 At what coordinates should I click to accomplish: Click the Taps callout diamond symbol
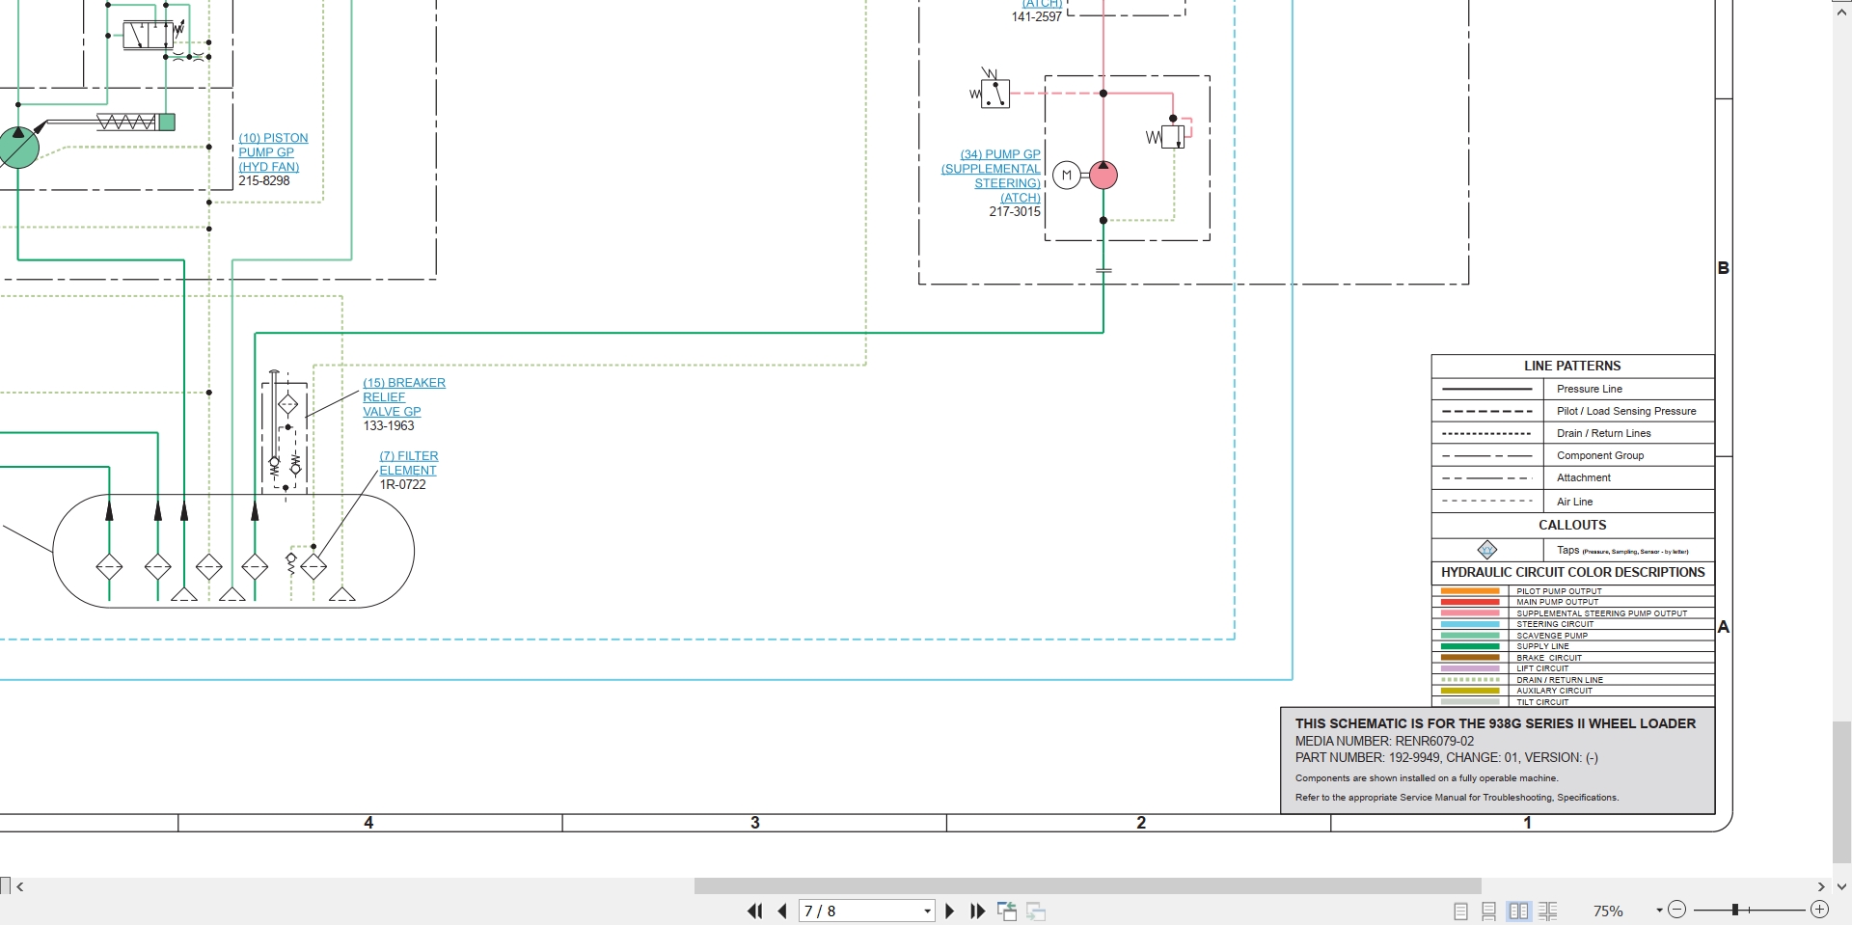(x=1487, y=550)
